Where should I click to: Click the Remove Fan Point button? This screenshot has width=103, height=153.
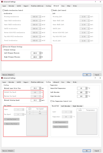click(x=12, y=124)
